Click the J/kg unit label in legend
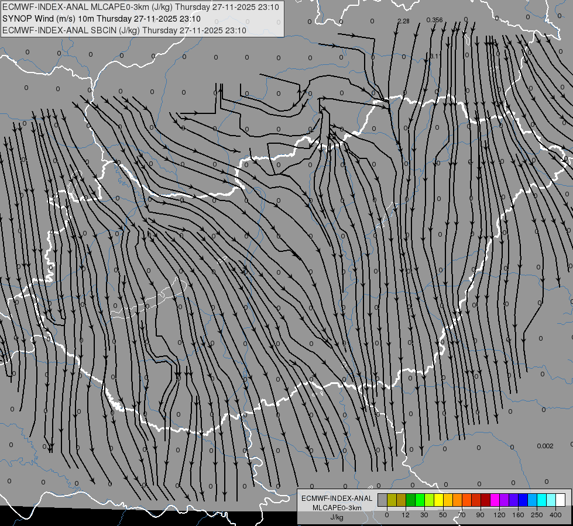The width and height of the screenshot is (573, 526). [x=337, y=517]
